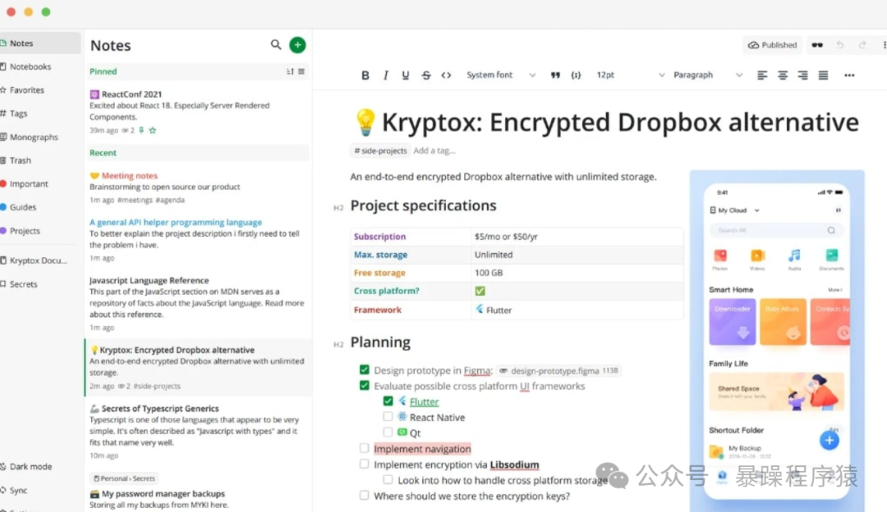Undo the last edit

pyautogui.click(x=840, y=45)
